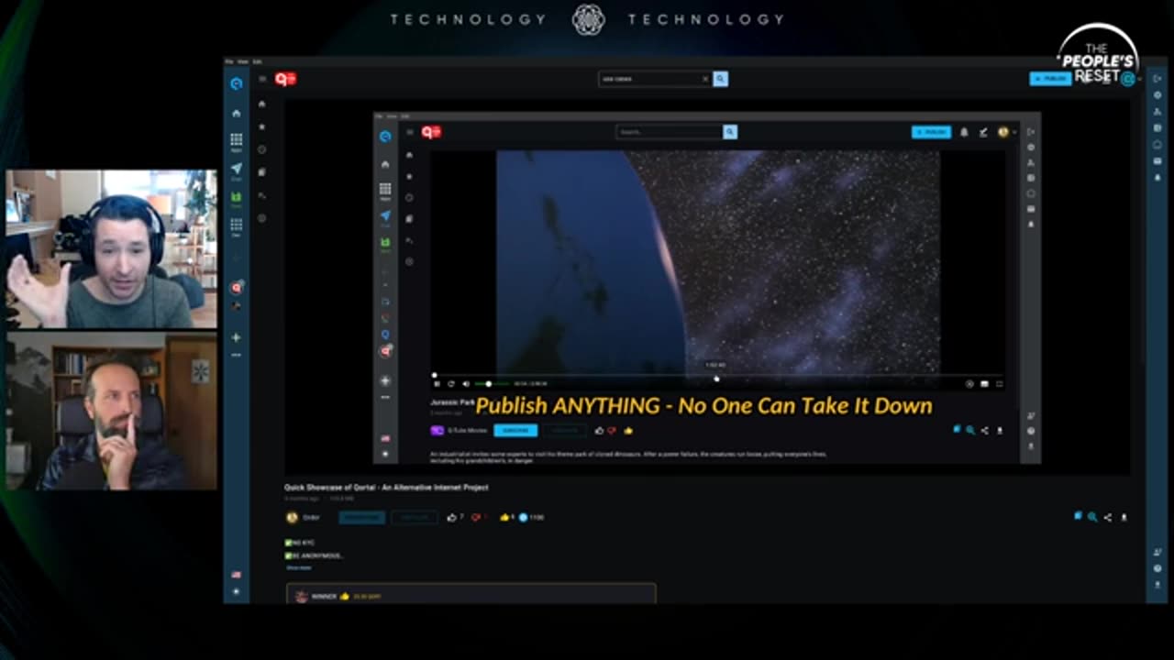The image size is (1174, 660).
Task: Click the blue search button in the outer header
Action: [x=721, y=79]
